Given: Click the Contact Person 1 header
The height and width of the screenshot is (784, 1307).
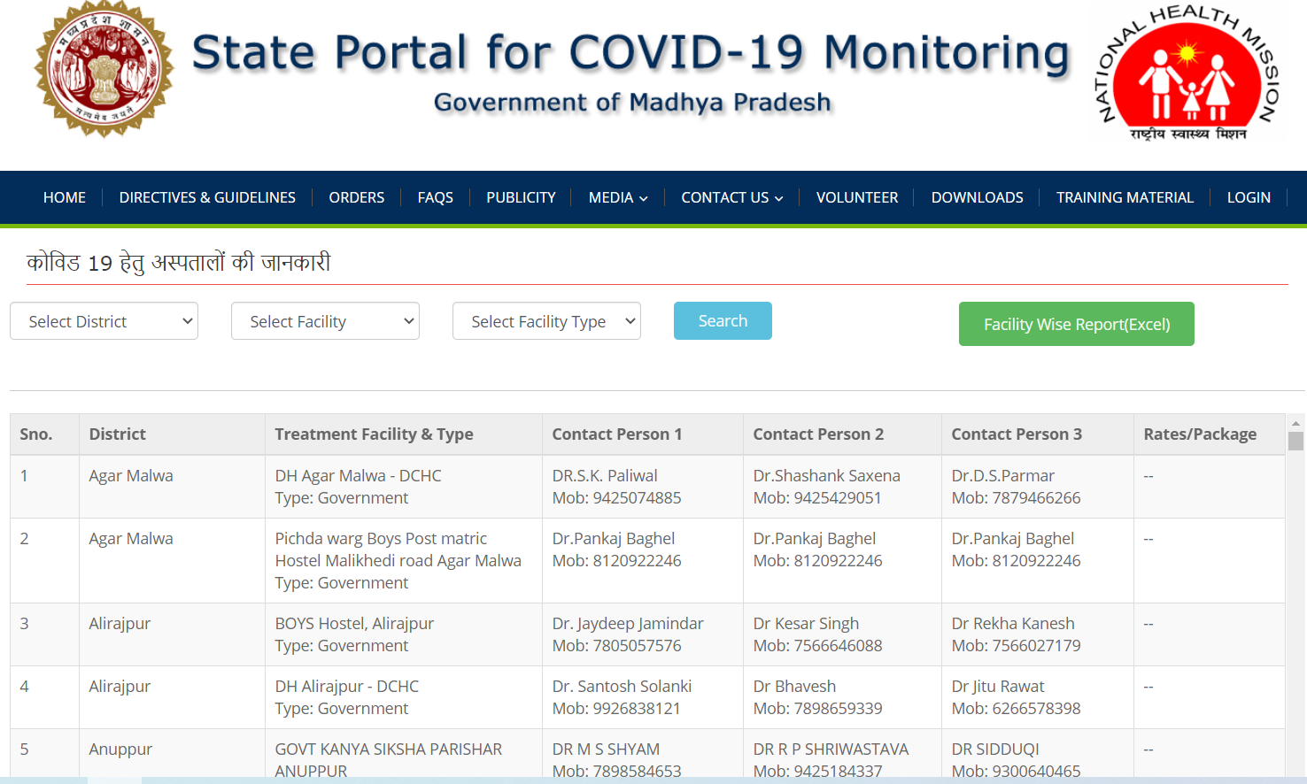Looking at the screenshot, I should pyautogui.click(x=642, y=434).
